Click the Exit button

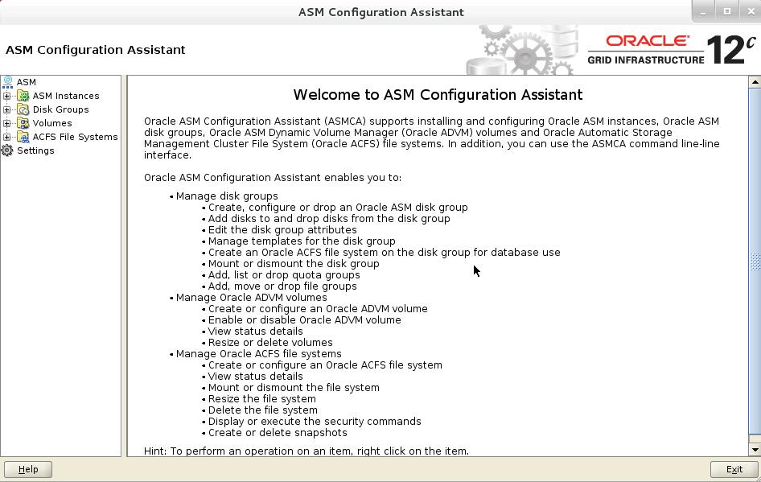click(x=734, y=469)
